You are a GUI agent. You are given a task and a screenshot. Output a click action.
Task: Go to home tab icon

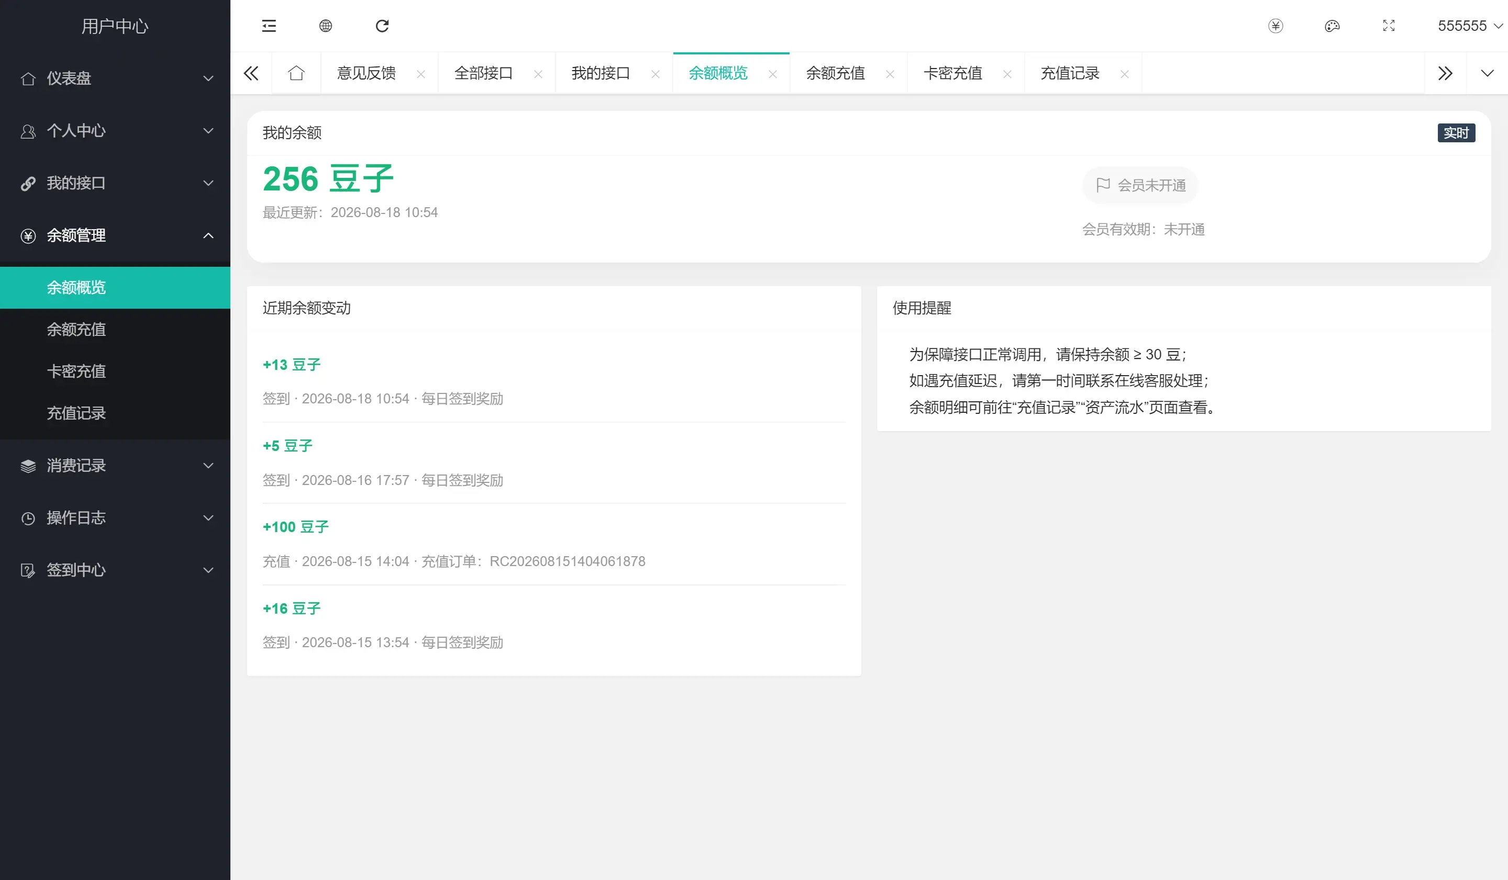[x=296, y=73]
